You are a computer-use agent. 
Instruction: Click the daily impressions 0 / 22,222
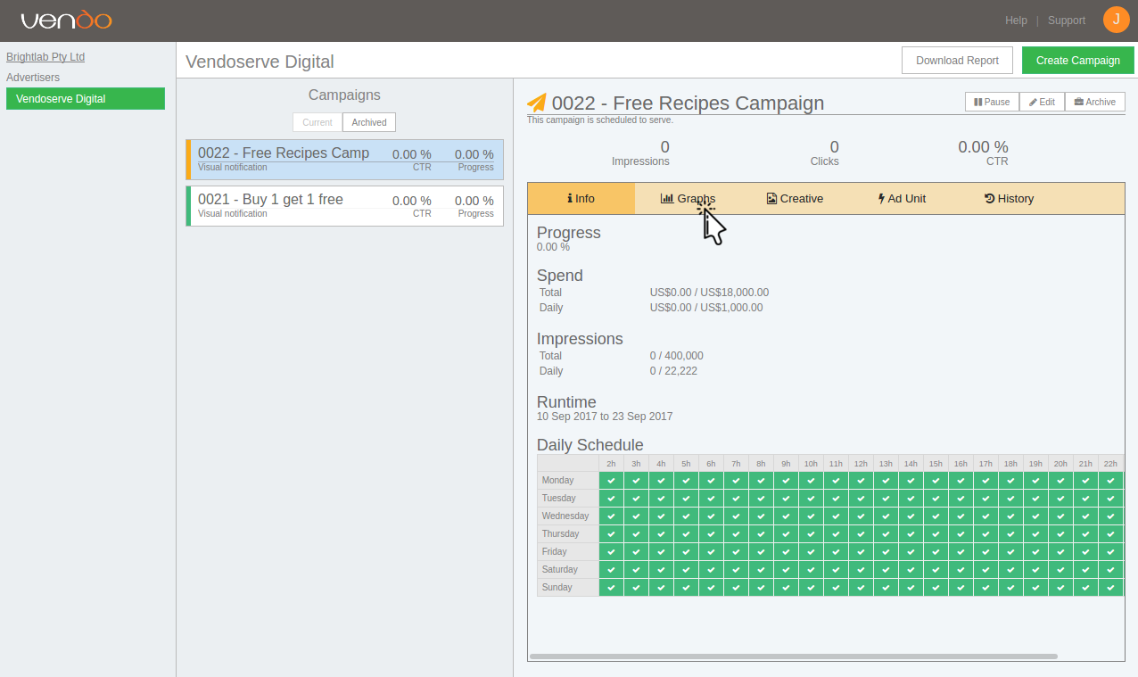673,371
